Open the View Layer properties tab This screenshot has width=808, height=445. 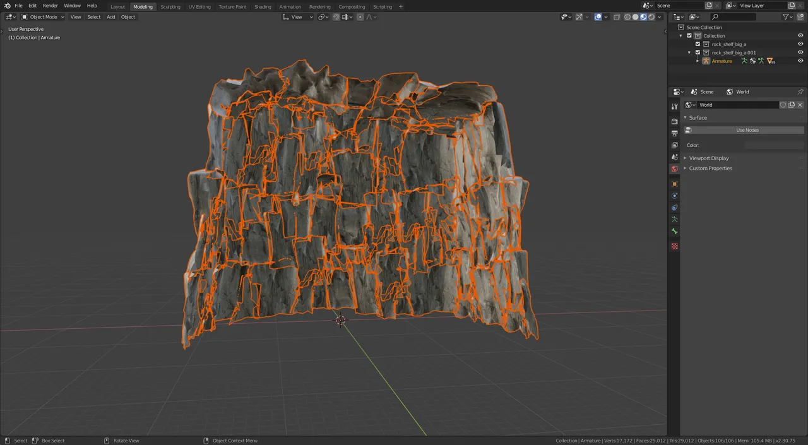tap(674, 145)
